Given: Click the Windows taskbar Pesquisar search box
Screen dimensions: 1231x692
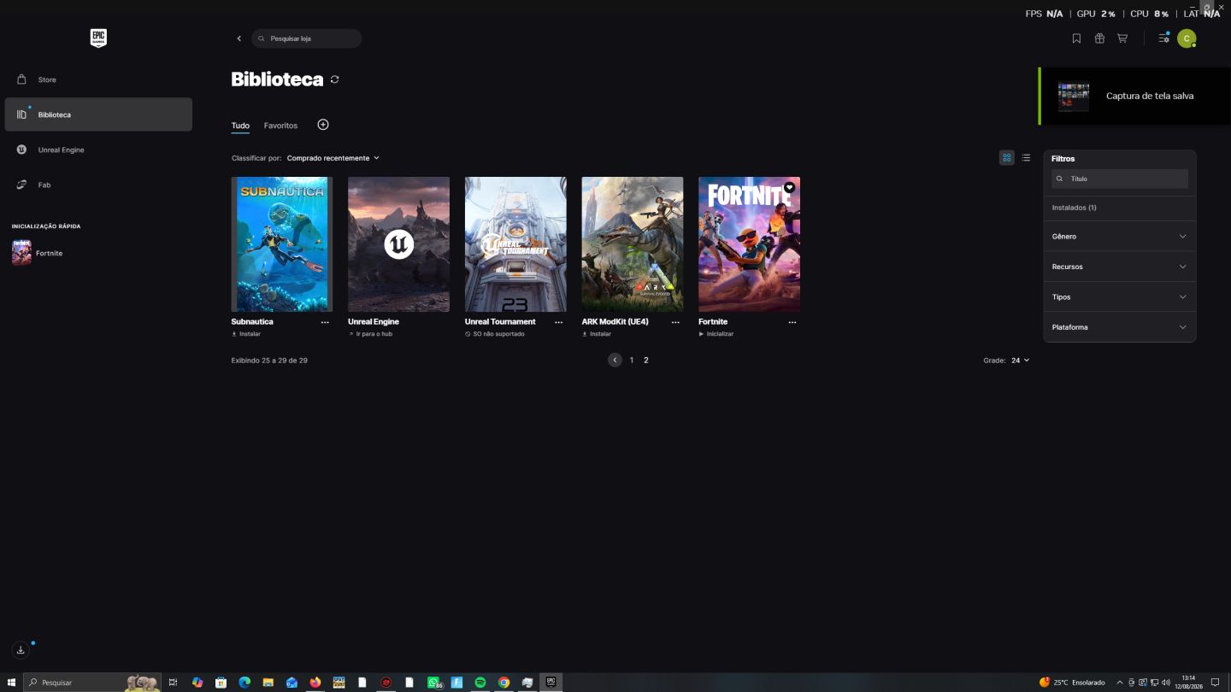Looking at the screenshot, I should [x=92, y=683].
